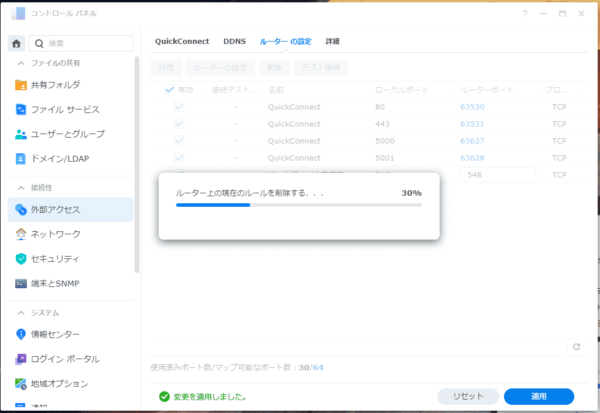Click in the 検索 search field
This screenshot has width=600, height=413.
pos(81,44)
